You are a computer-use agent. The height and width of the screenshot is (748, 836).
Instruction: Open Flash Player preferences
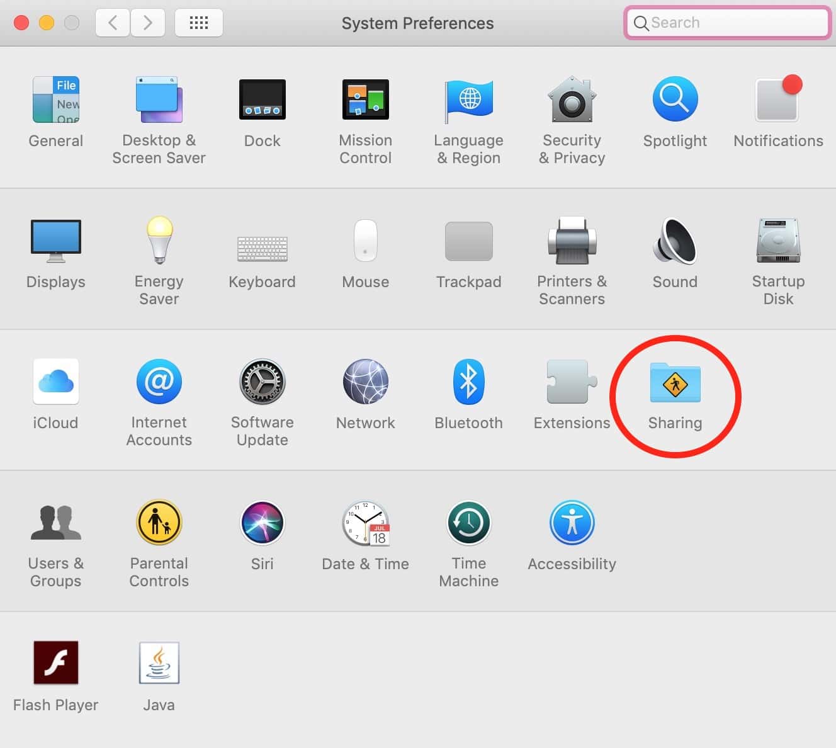click(x=55, y=664)
